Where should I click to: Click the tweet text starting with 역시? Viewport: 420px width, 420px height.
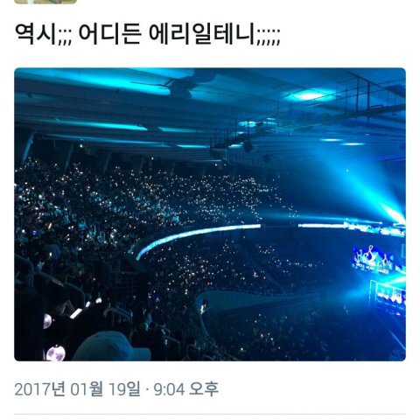147,34
